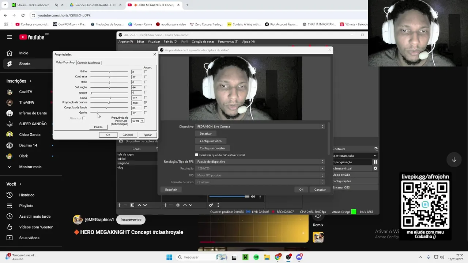
Task: Expand the Inscrições section arrow
Action: click(31, 81)
